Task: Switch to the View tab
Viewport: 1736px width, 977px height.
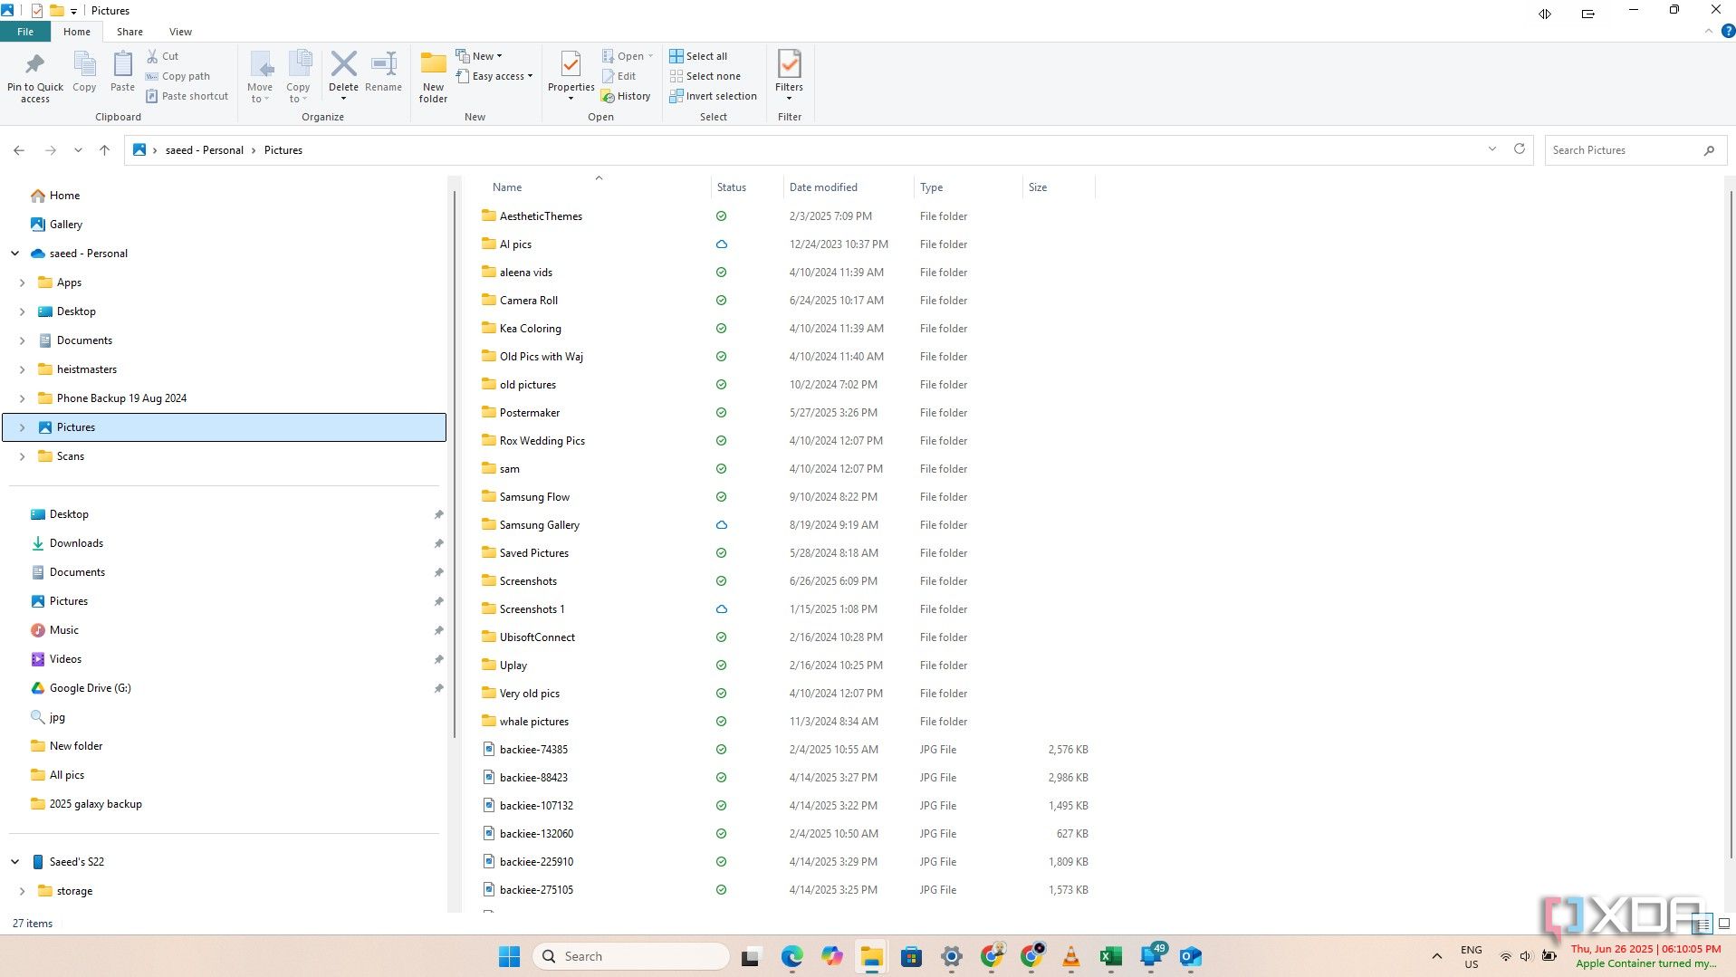Action: [180, 32]
